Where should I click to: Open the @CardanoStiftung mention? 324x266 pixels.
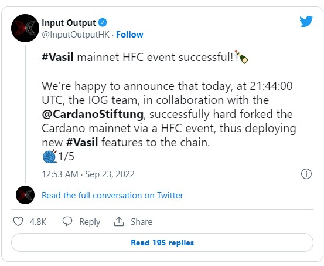pos(93,115)
